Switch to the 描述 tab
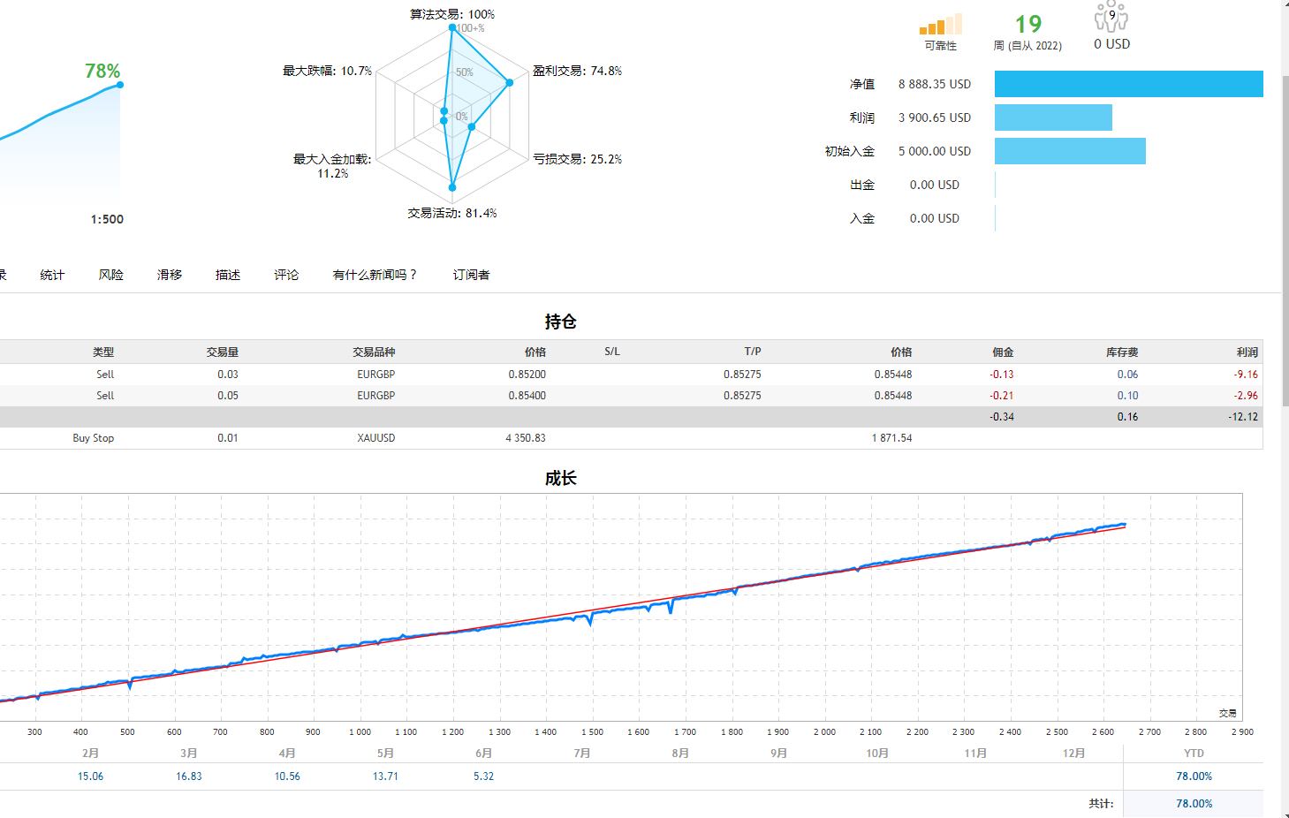 [x=228, y=275]
